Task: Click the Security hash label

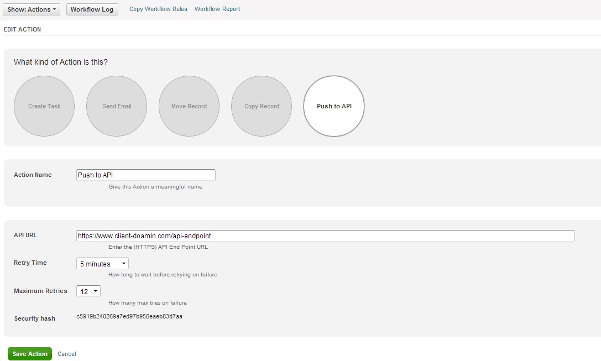Action: point(34,318)
